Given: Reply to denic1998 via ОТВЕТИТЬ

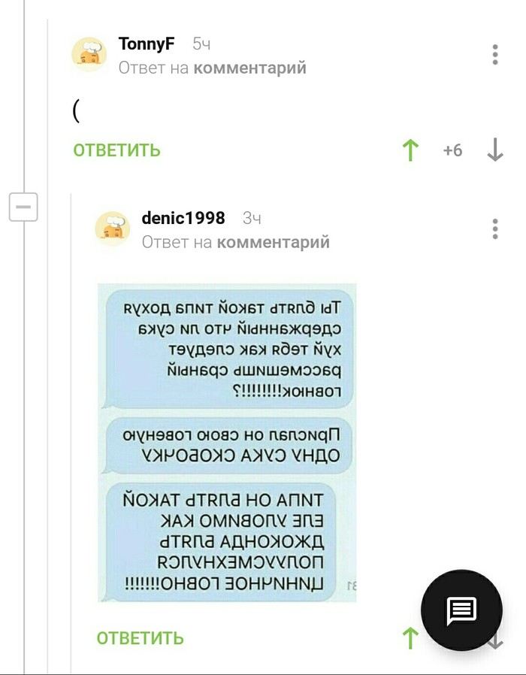Looking at the screenshot, I should coord(140,638).
